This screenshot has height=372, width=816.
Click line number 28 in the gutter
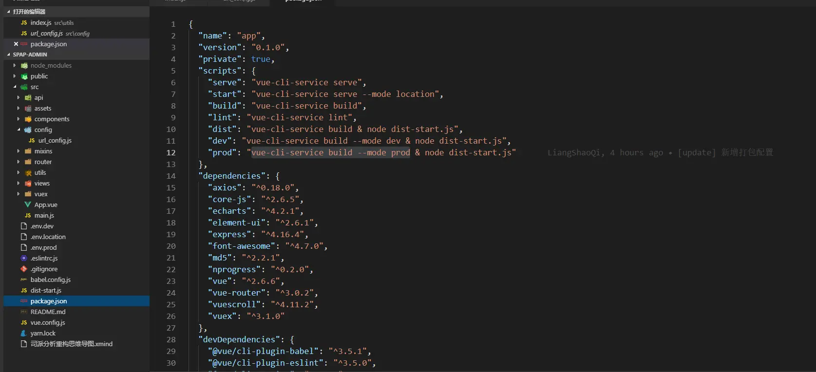point(171,339)
